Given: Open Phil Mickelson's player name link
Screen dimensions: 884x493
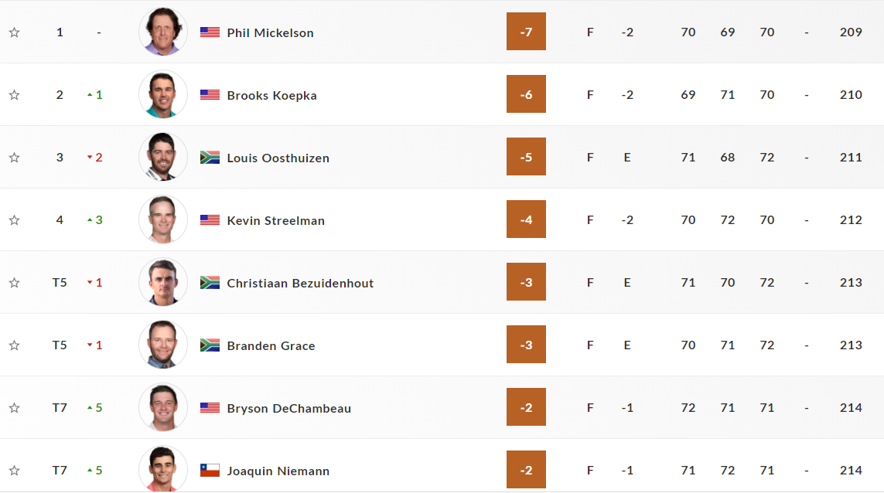Looking at the screenshot, I should (x=270, y=32).
